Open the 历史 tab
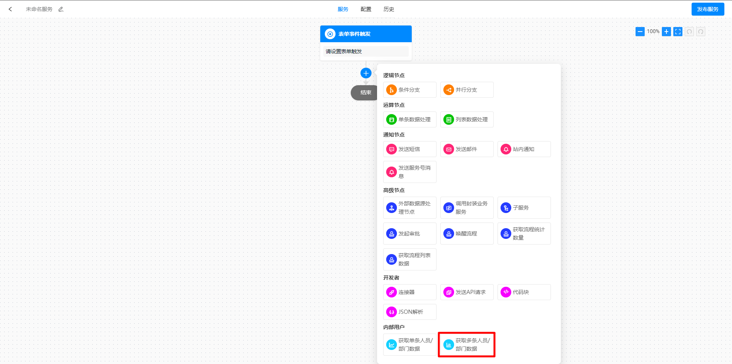 click(x=389, y=9)
